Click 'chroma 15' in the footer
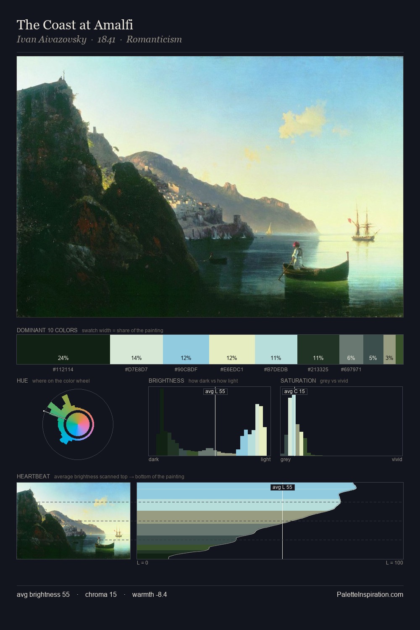Viewport: 420px width, 630px height. [101, 594]
